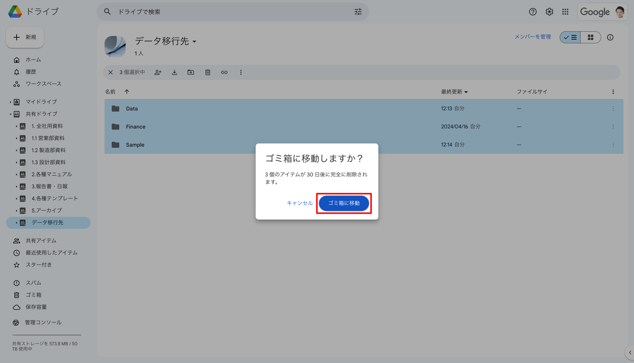Open the settings gear icon

[x=549, y=12]
